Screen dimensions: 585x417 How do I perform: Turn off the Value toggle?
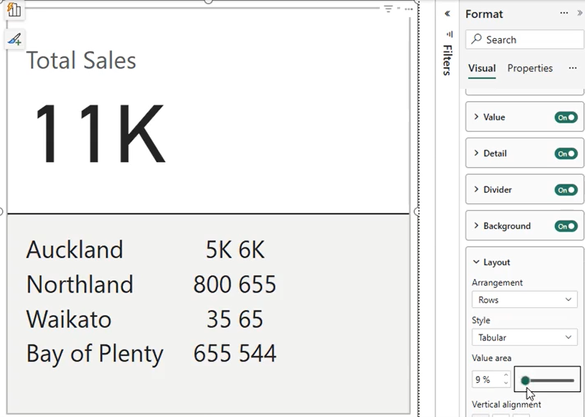click(566, 118)
